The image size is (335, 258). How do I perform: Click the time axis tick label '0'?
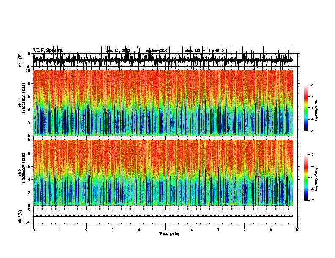33,230
